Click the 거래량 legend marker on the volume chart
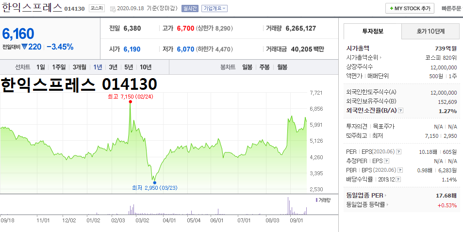 point(317,200)
